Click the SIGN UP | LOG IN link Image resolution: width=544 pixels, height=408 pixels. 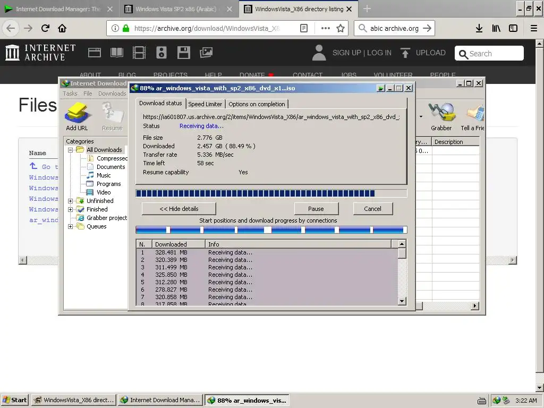[361, 53]
